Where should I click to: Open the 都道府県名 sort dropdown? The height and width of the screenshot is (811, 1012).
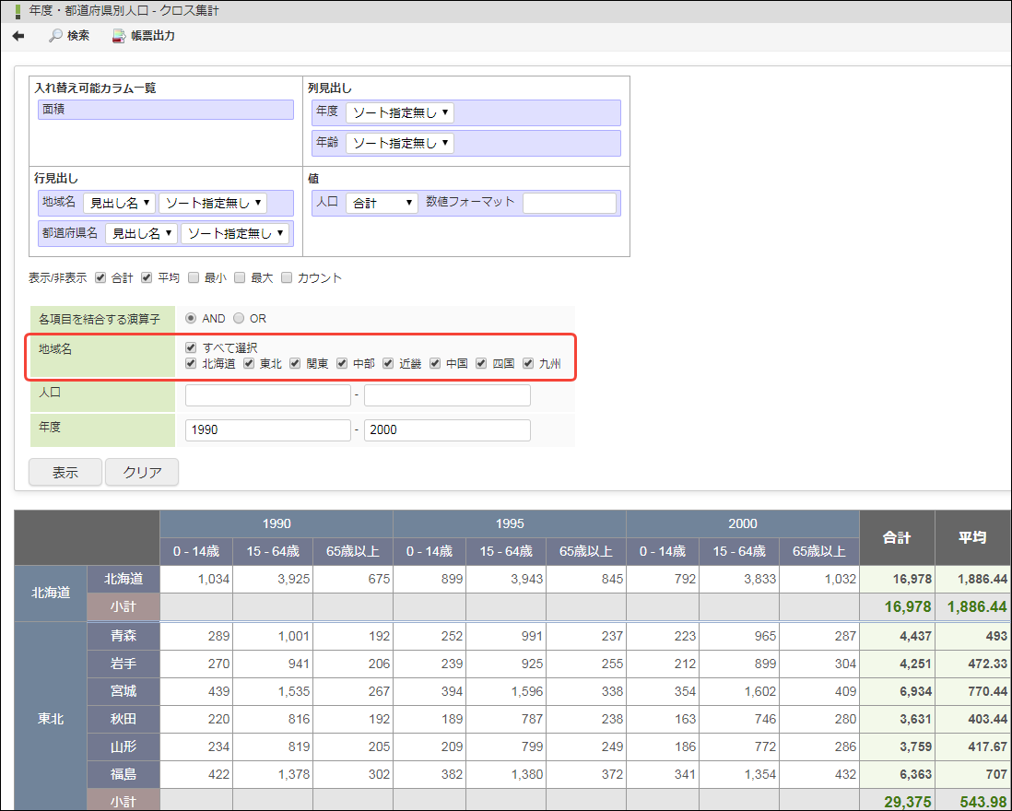click(235, 234)
